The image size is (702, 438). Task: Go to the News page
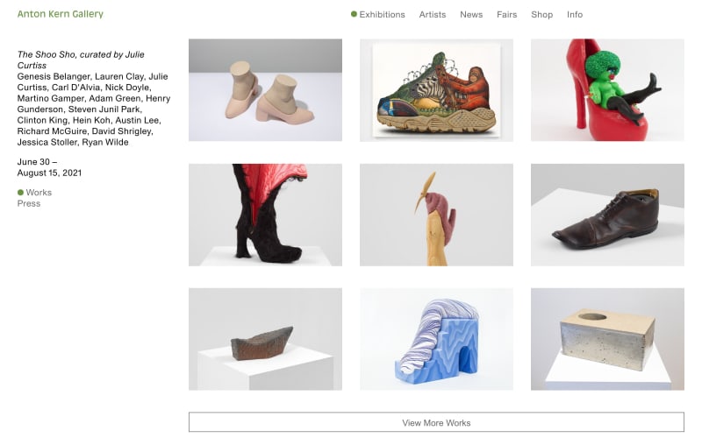pos(471,15)
